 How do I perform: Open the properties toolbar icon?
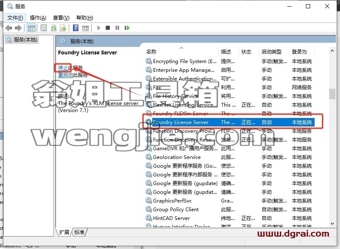tap(44, 28)
